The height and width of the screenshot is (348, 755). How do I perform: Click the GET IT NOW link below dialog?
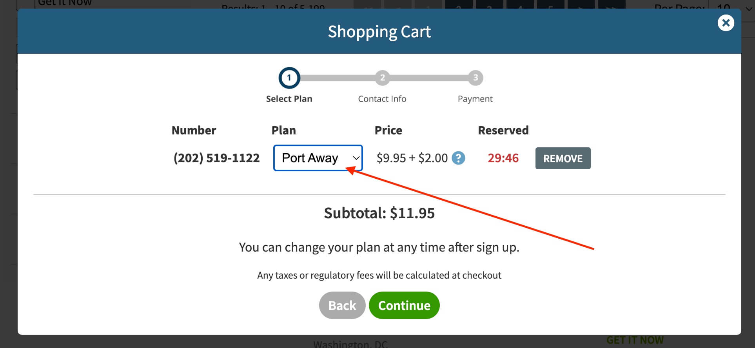[x=635, y=340]
